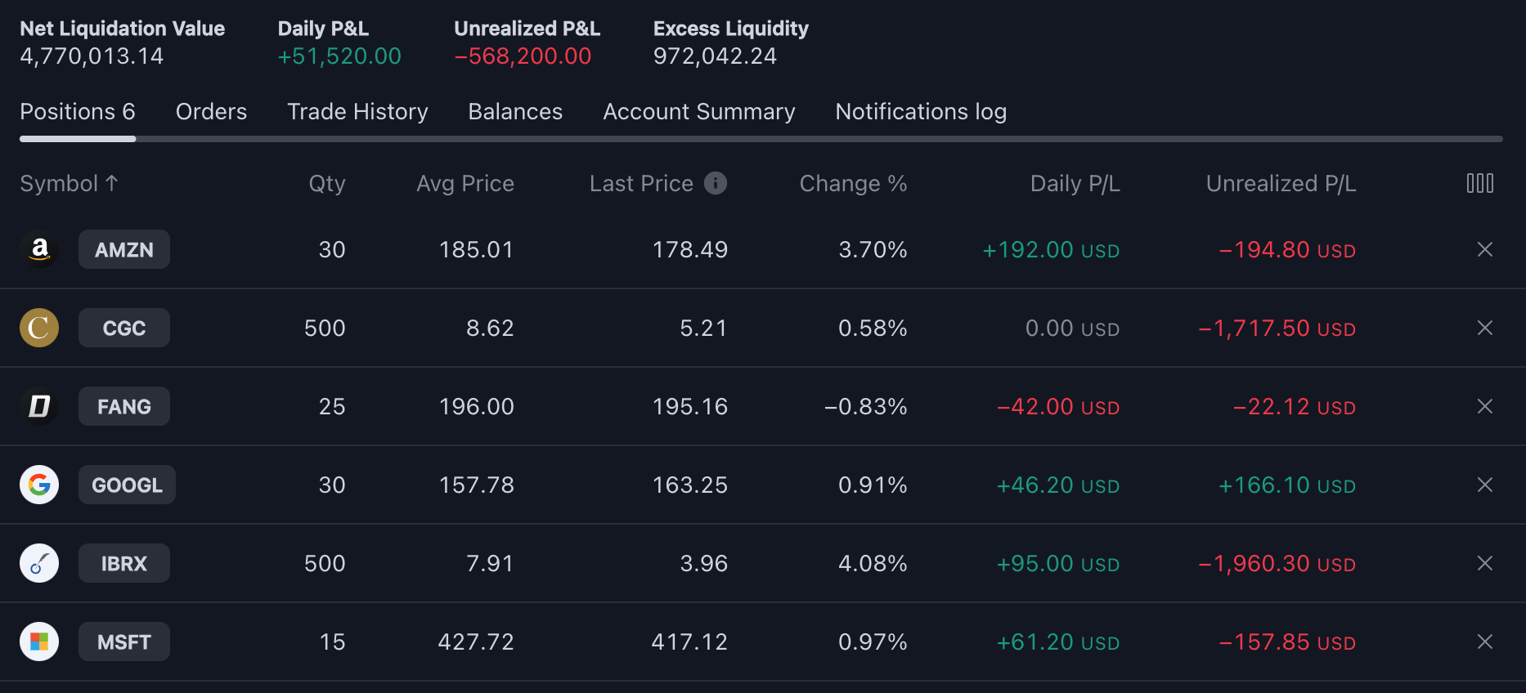Open the Notifications log tab
The width and height of the screenshot is (1526, 693).
point(920,111)
